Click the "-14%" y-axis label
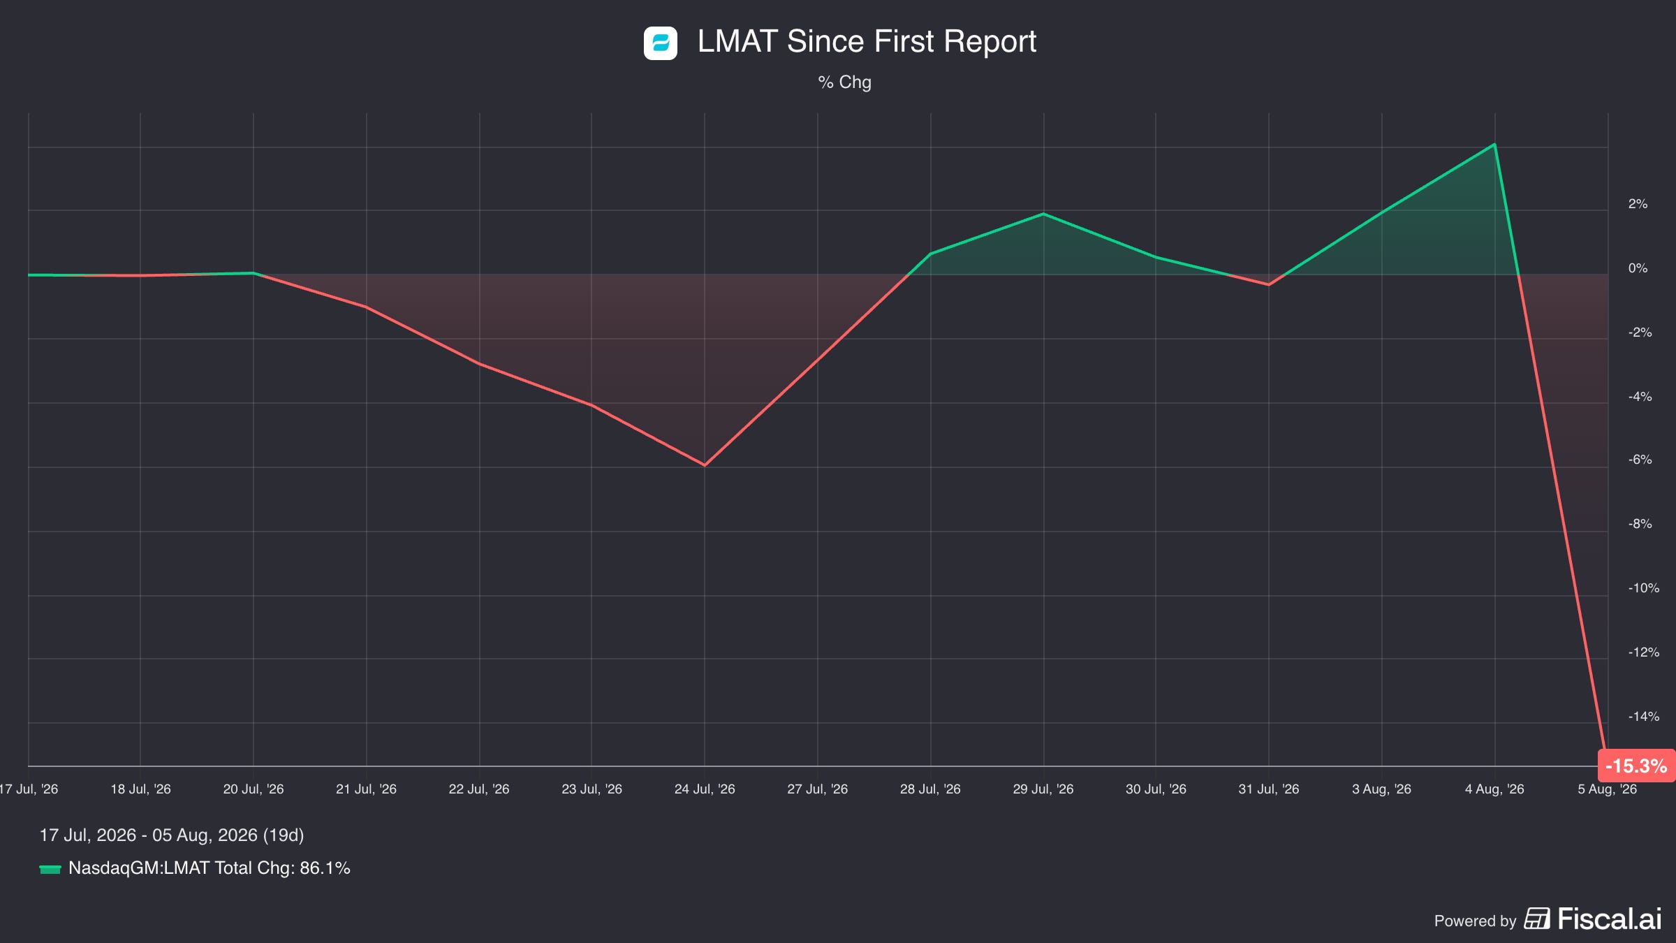 coord(1644,717)
